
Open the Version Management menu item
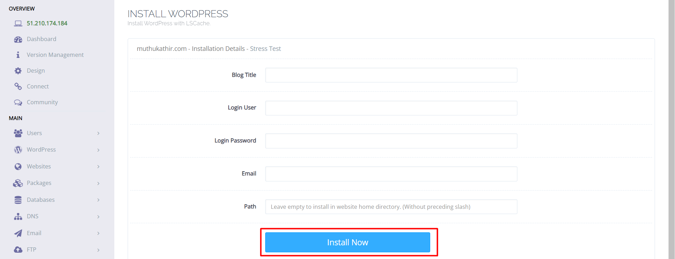point(55,55)
